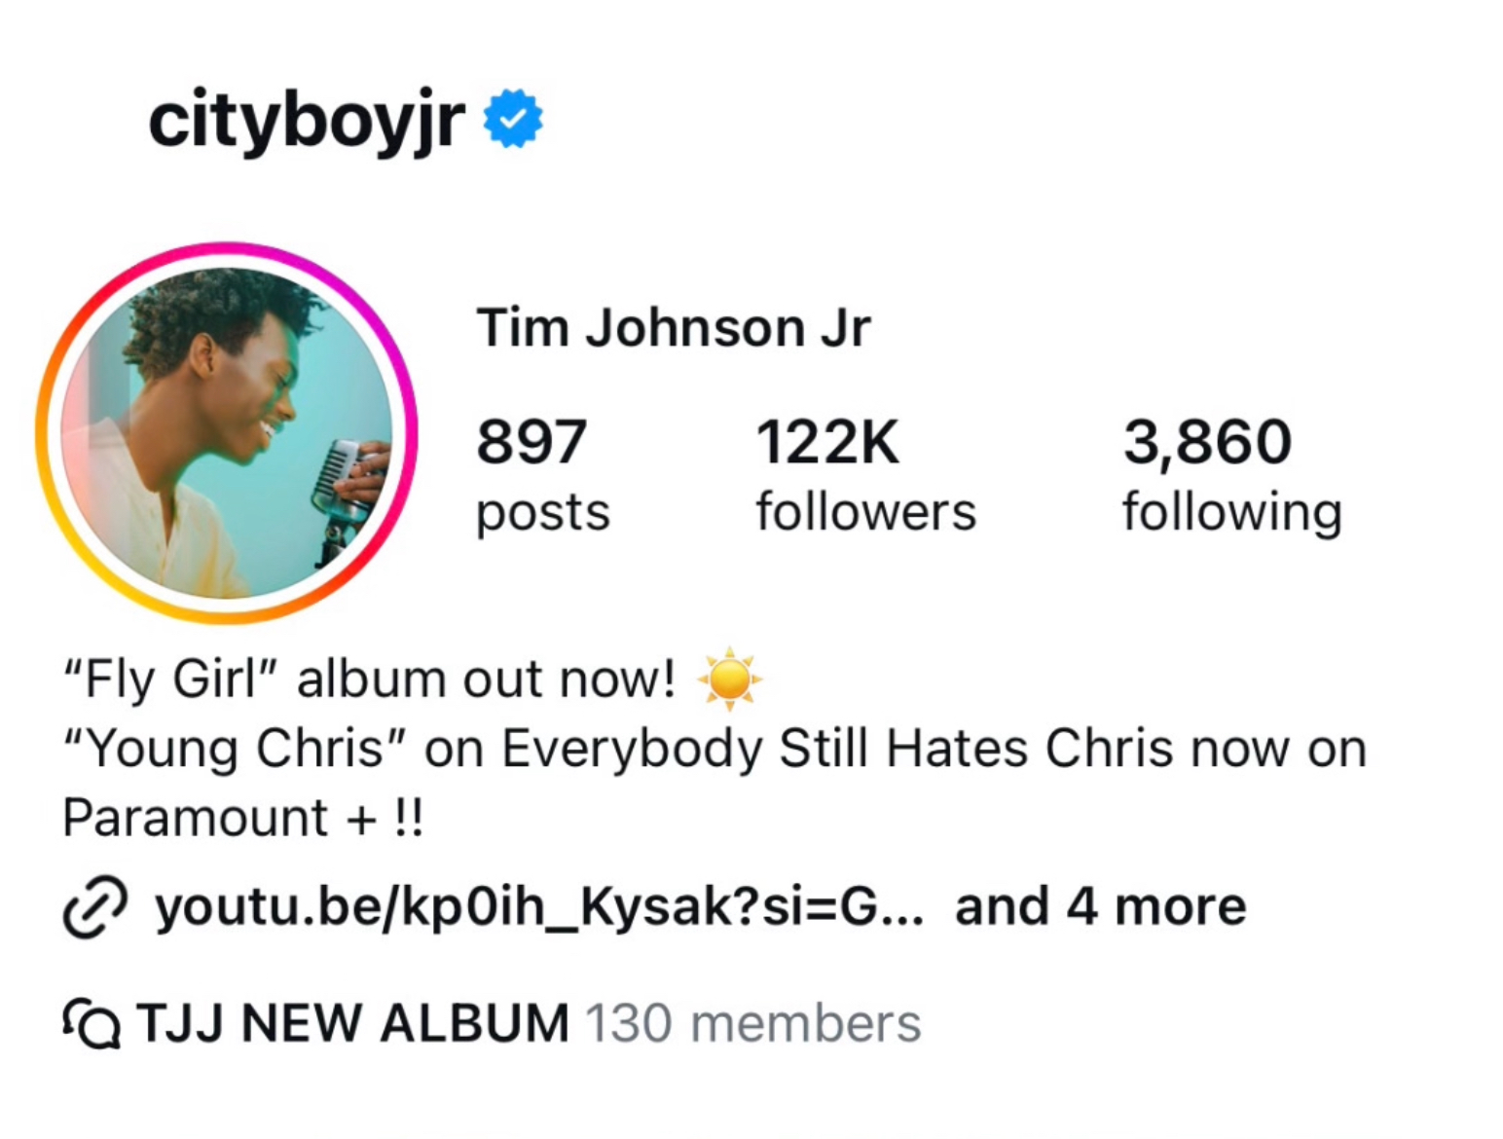The width and height of the screenshot is (1503, 1139).
Task: Click the broadcast channel chat icon
Action: click(x=92, y=1023)
